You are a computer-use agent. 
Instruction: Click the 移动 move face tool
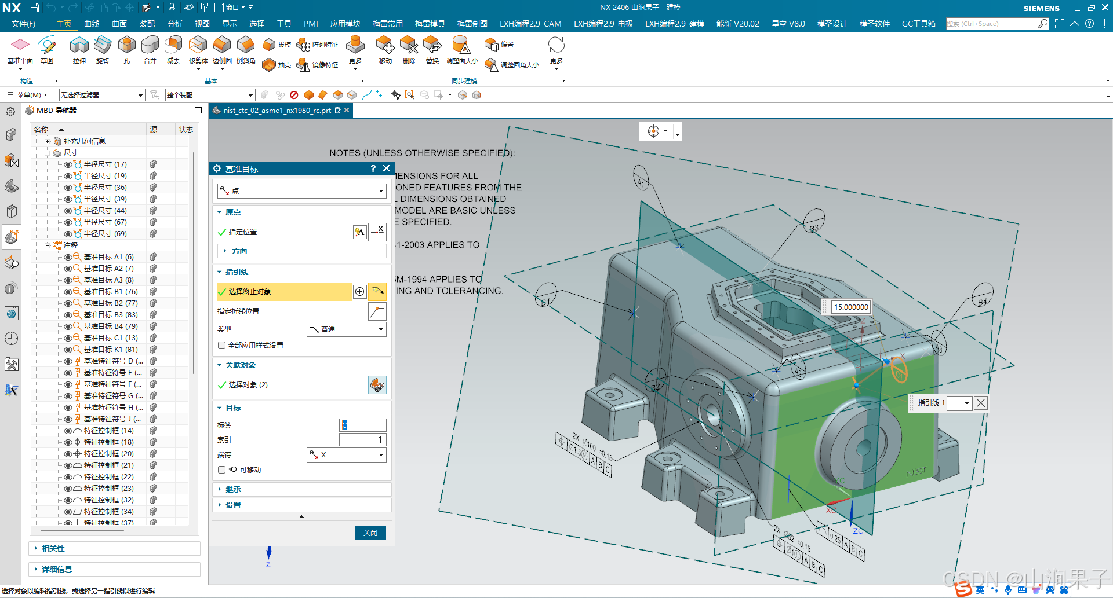click(385, 50)
